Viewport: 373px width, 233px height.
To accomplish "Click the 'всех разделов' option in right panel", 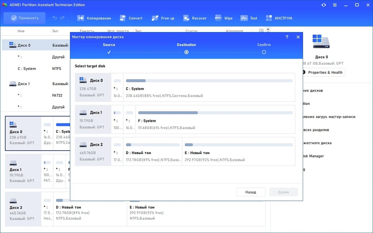I will [316, 130].
